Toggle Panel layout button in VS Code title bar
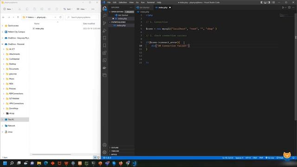Image resolution: width=297 pixels, height=167 pixels. pyautogui.click(x=265, y=2)
